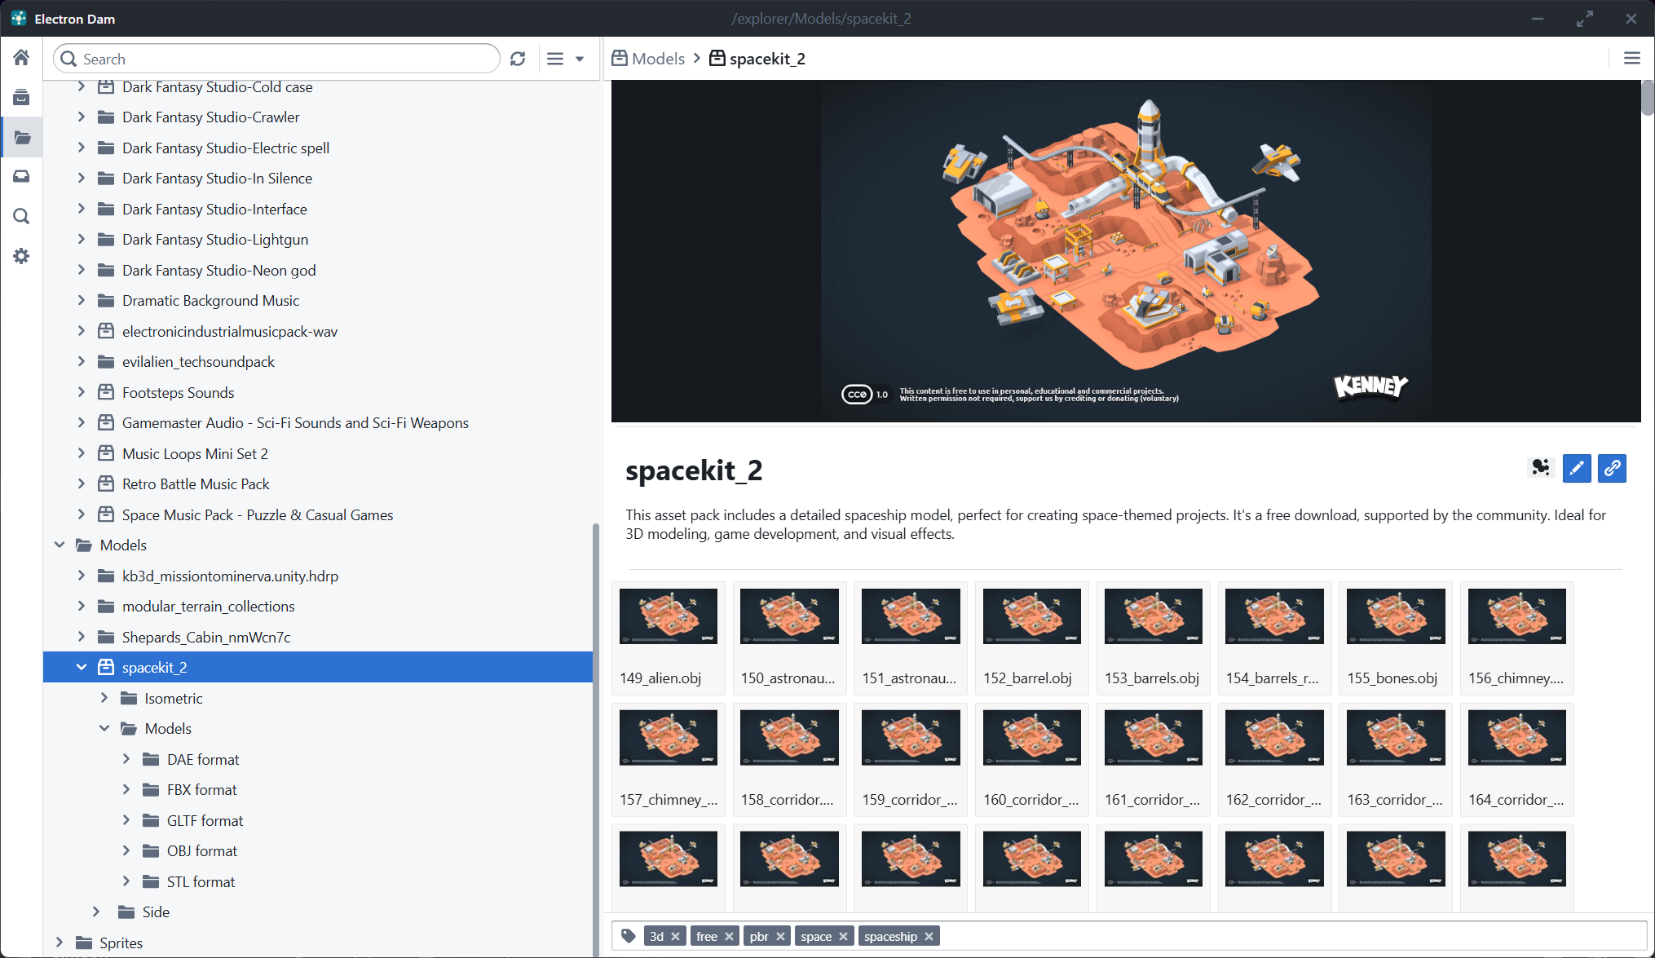The height and width of the screenshot is (958, 1655).
Task: Remove the 'pbr' tag
Action: 780,936
